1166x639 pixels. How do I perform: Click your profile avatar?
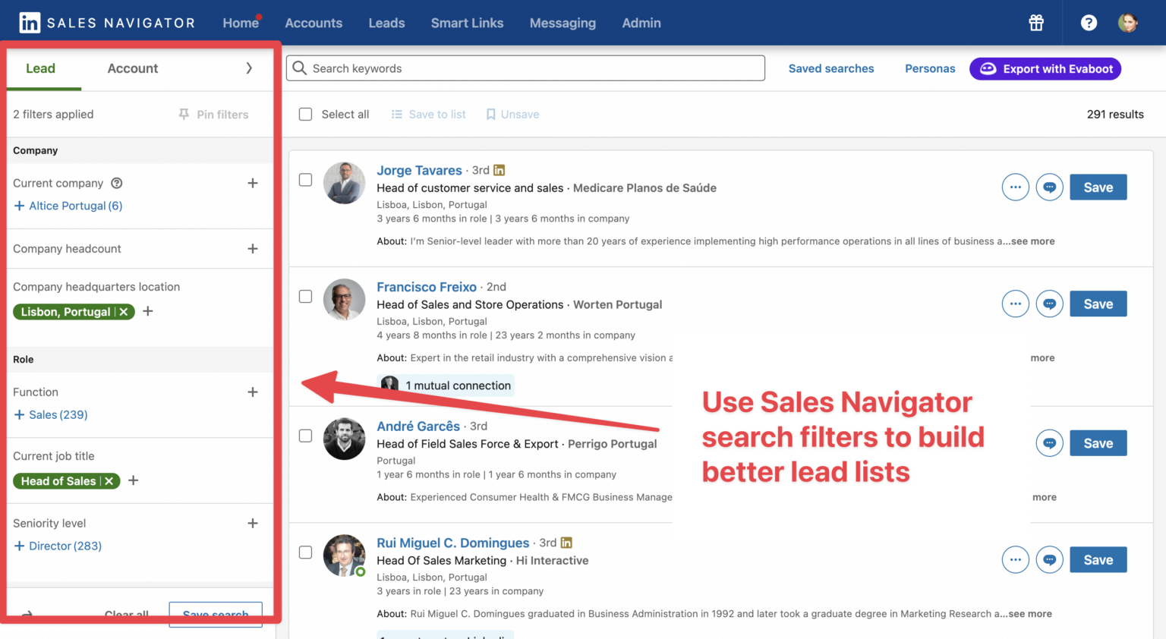click(1127, 23)
